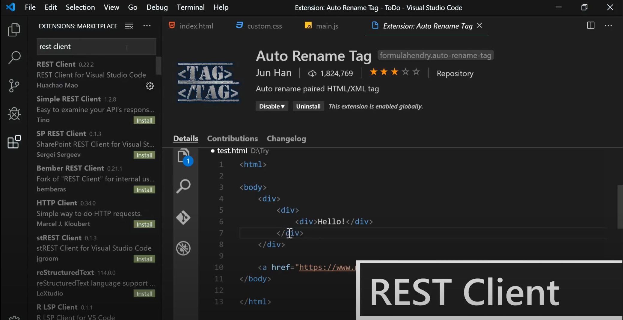
Task: Install HTTP Client extension
Action: tap(144, 224)
